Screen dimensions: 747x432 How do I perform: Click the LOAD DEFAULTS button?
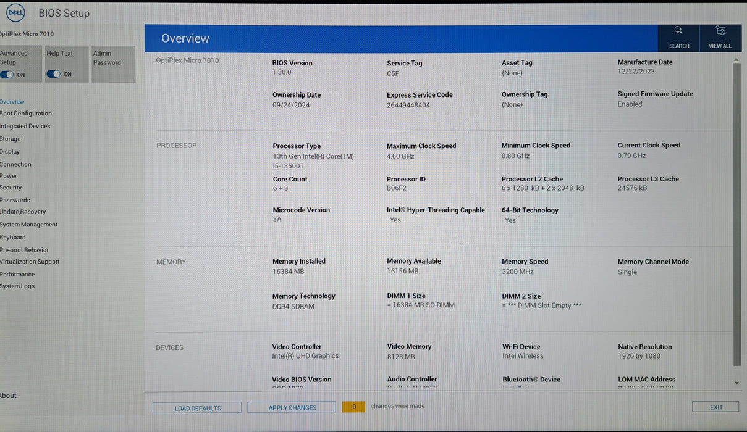(197, 408)
